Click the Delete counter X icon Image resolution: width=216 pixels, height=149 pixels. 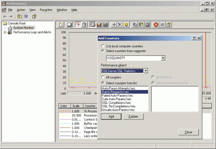pos(120,24)
